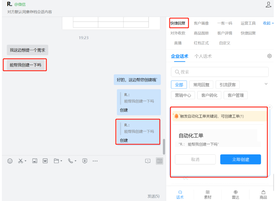Screen dimensions: 275x201
Task: Switch to 企业话术 tab
Action: point(179,56)
